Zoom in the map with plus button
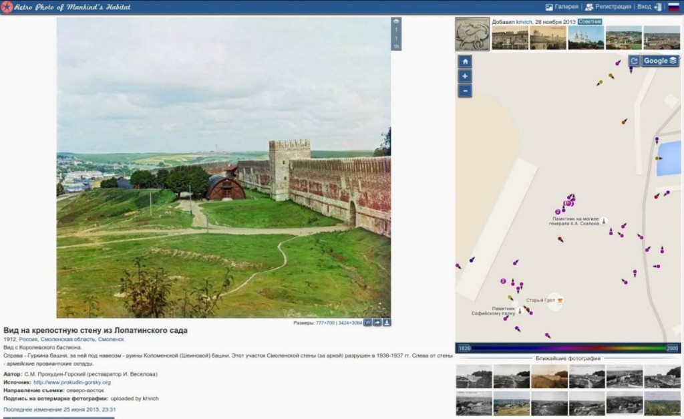The image size is (684, 419). pos(465,76)
